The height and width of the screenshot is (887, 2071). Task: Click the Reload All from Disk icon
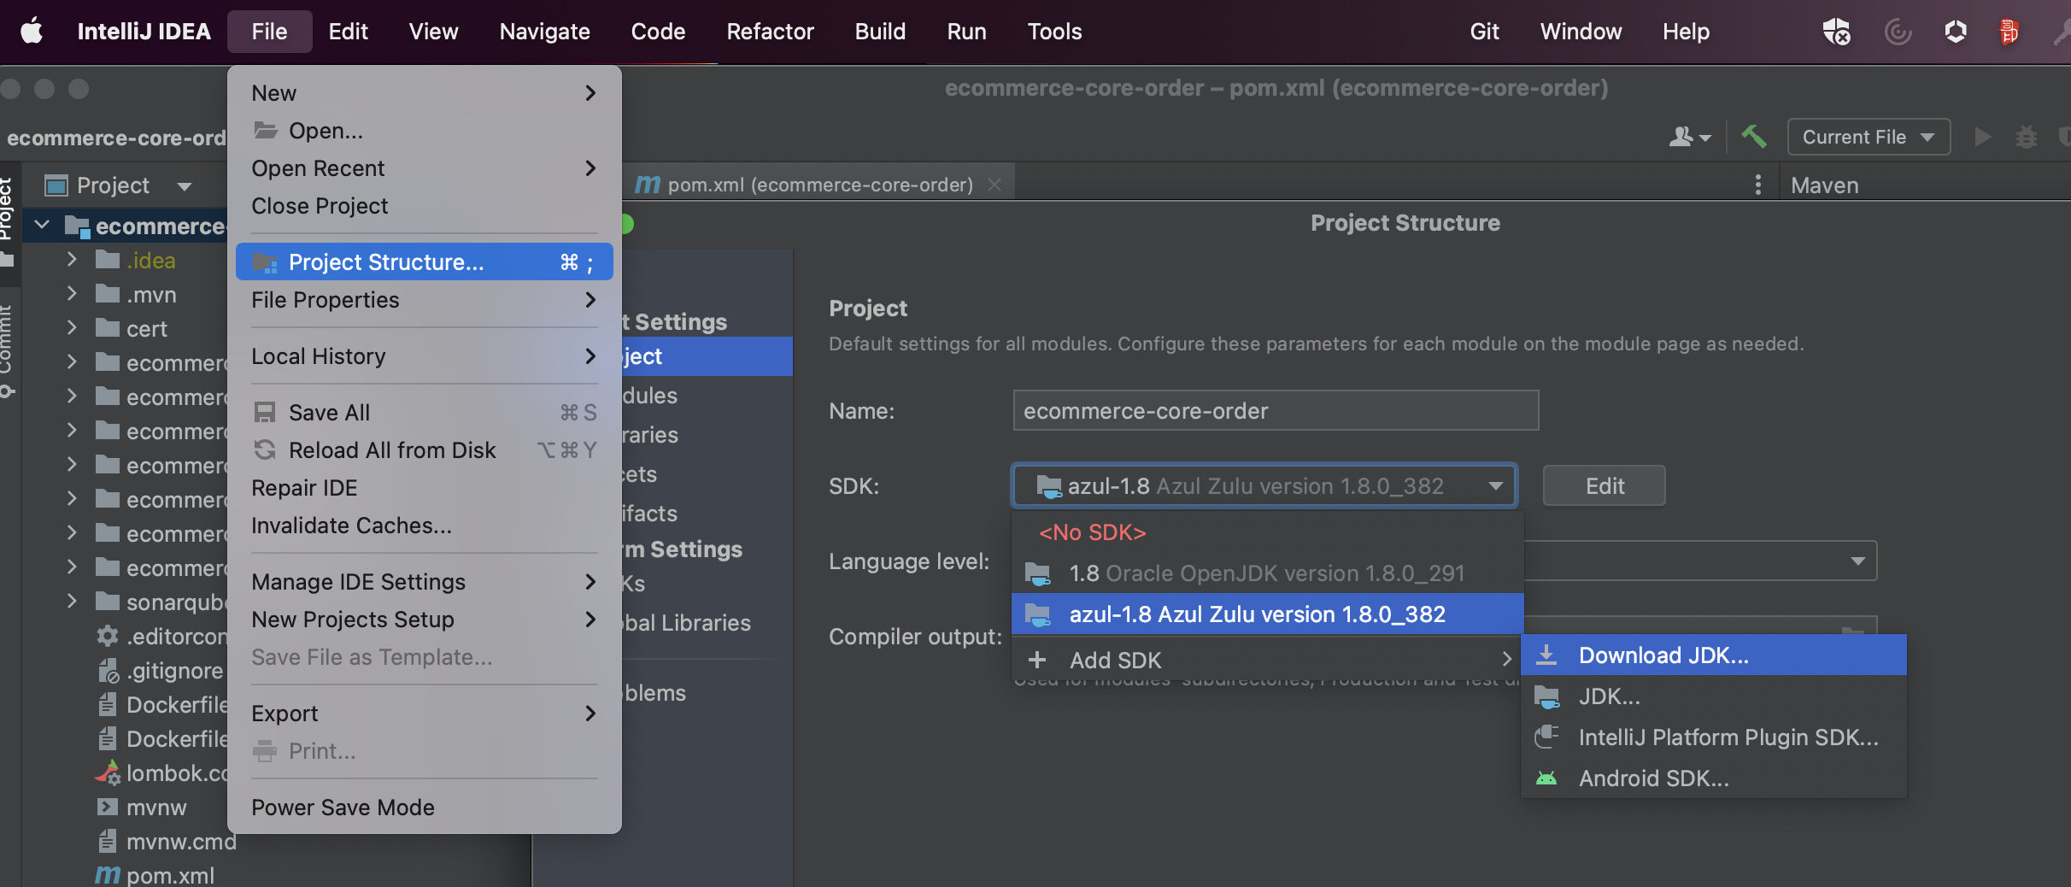[265, 450]
